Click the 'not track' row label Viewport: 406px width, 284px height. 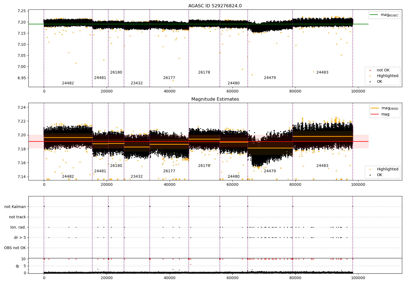(x=17, y=217)
